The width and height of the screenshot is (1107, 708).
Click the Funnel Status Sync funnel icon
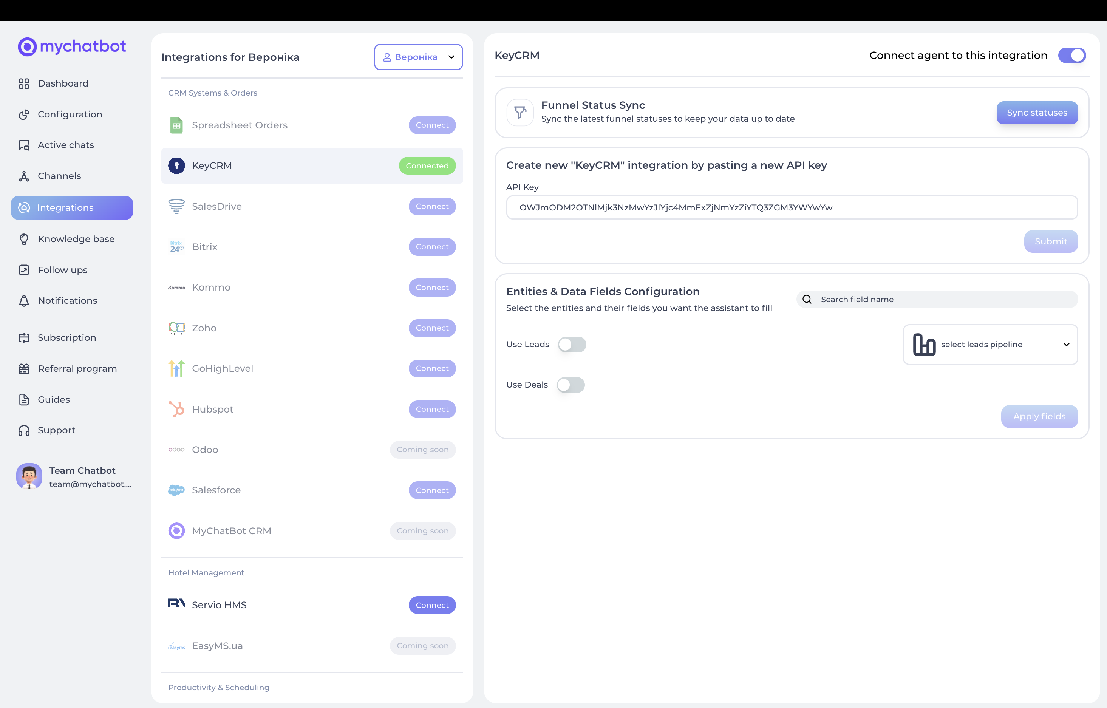coord(520,112)
